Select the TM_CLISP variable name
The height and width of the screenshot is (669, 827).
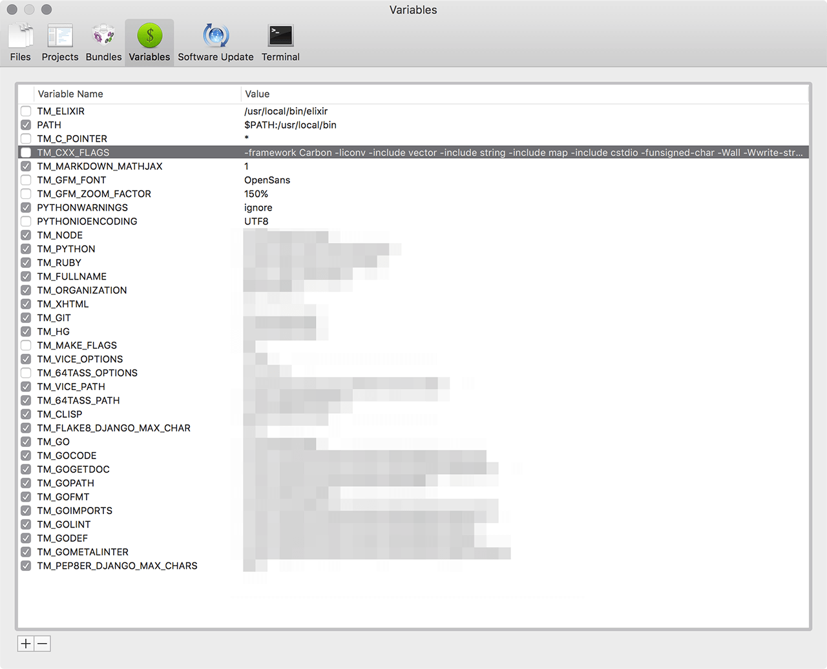point(59,414)
